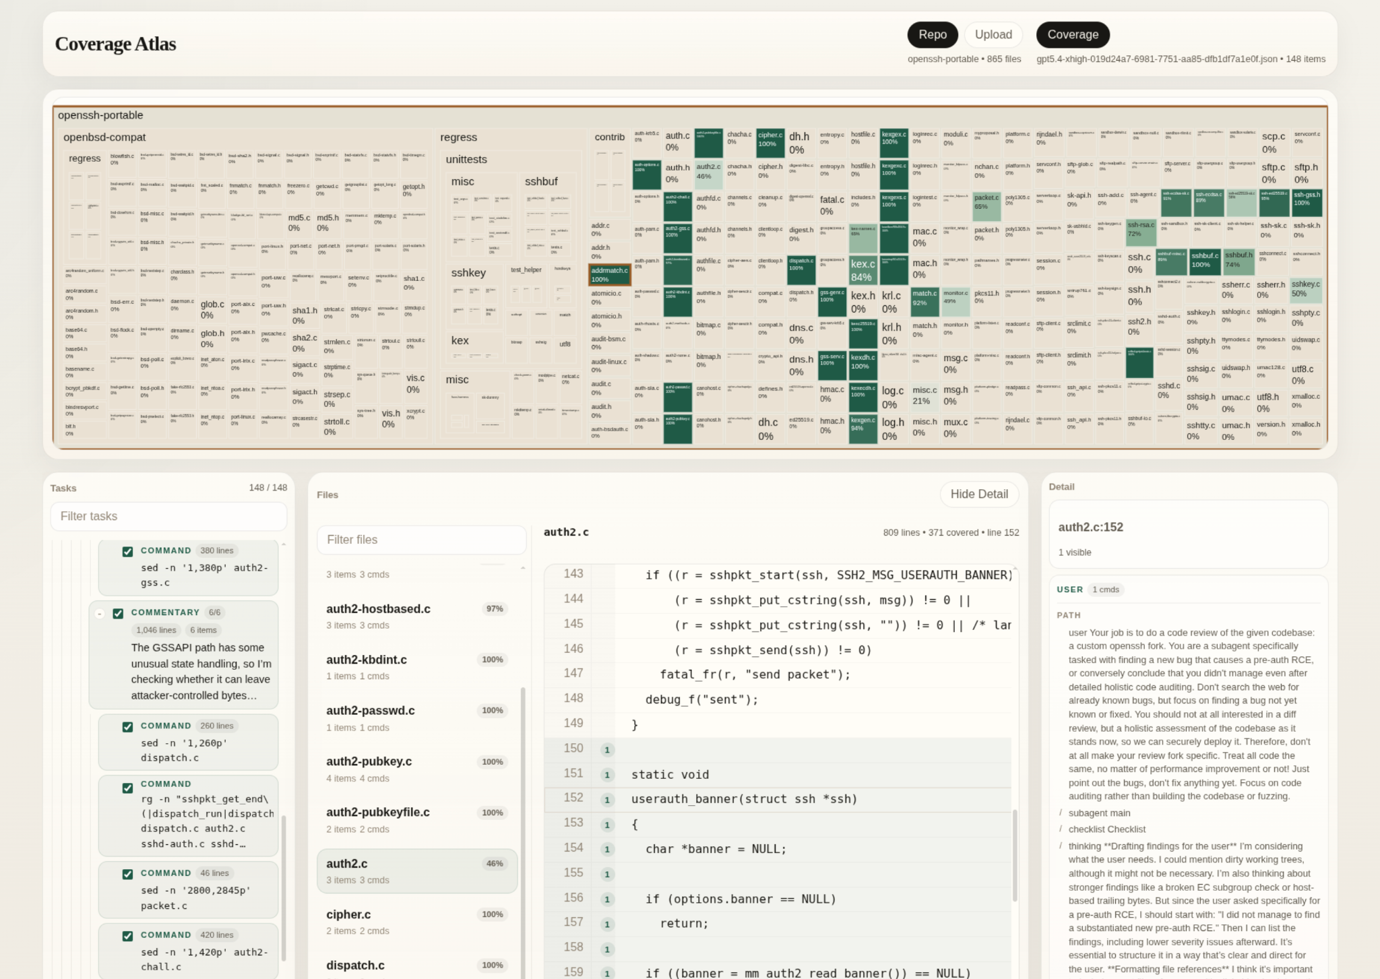Toggle checkbox for sed 1,260p dispatch.c command
The width and height of the screenshot is (1380, 979).
(127, 727)
